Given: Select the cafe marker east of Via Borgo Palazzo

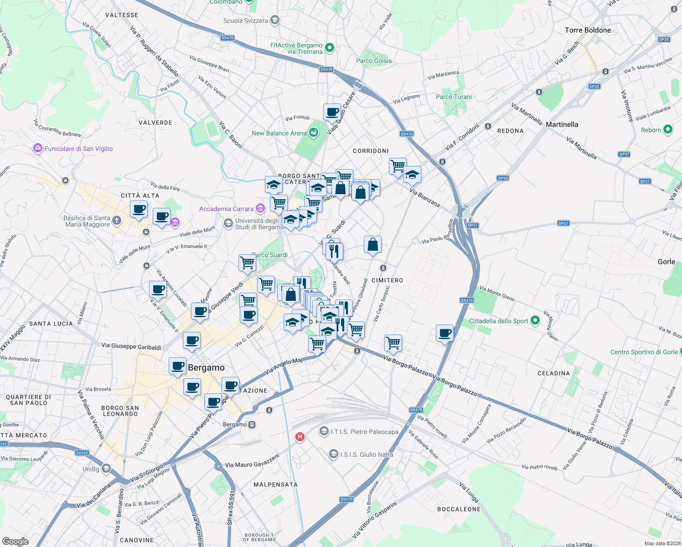Looking at the screenshot, I should (444, 334).
